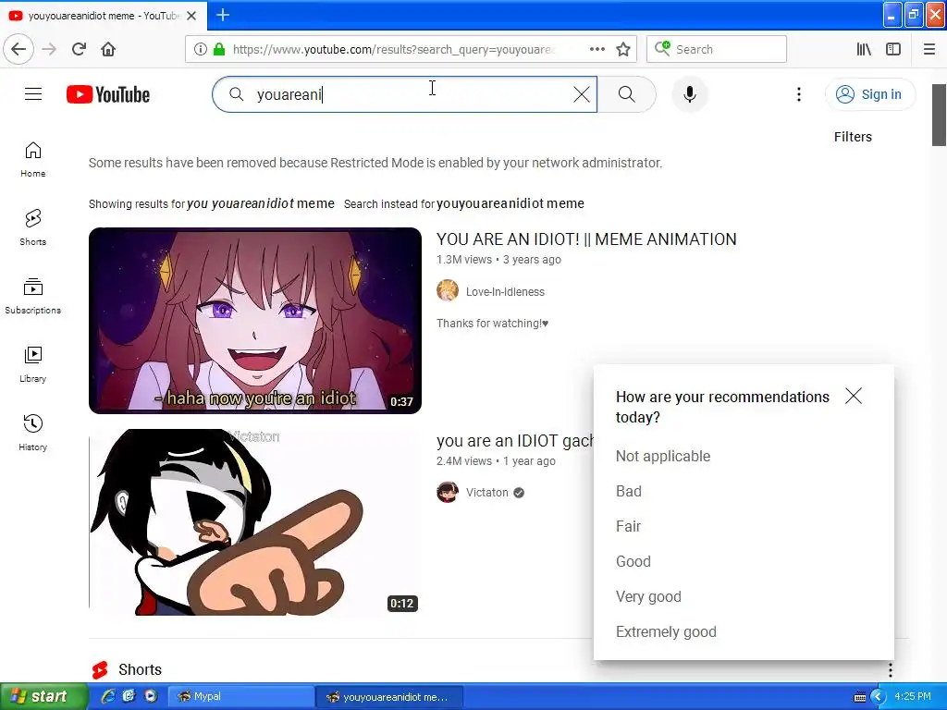Image resolution: width=947 pixels, height=710 pixels.
Task: Click the Love-In-Idleness channel avatar
Action: pyautogui.click(x=448, y=290)
